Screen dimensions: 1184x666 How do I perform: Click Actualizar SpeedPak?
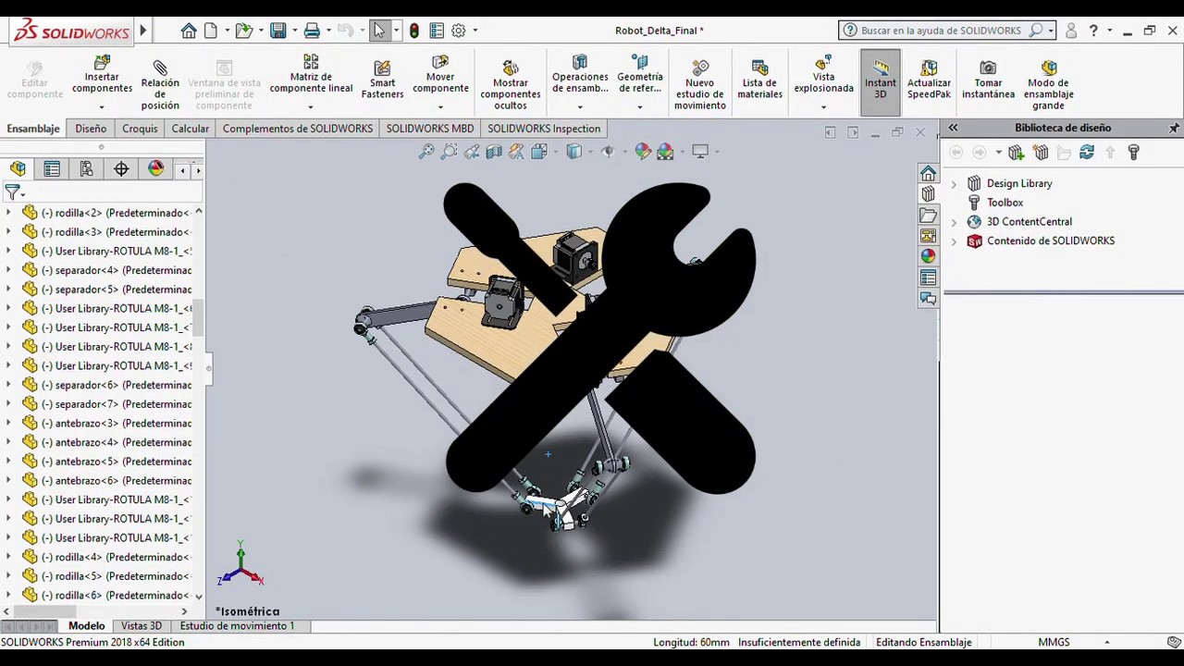[x=929, y=80]
